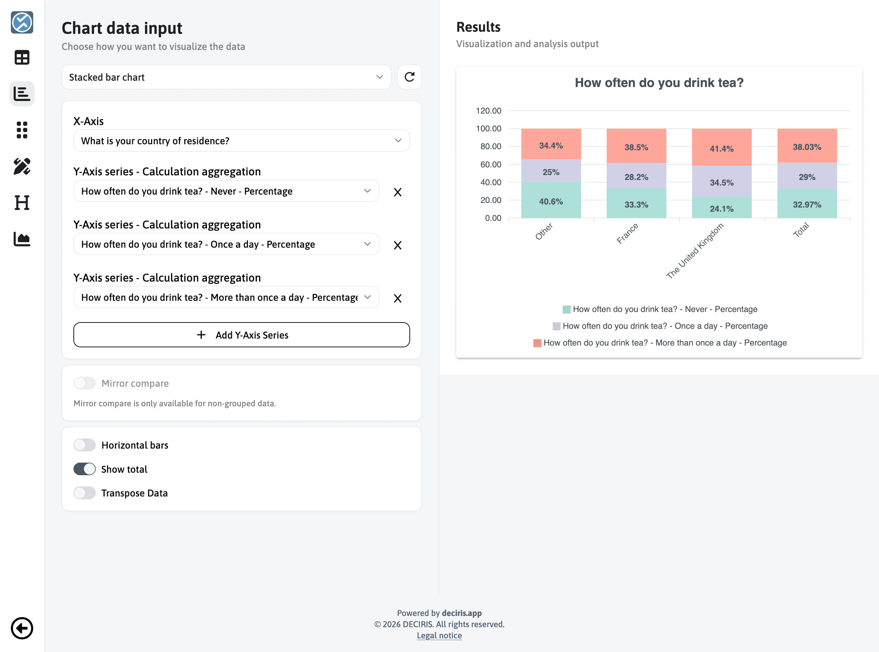
Task: Click the back arrow circle icon
Action: click(22, 628)
